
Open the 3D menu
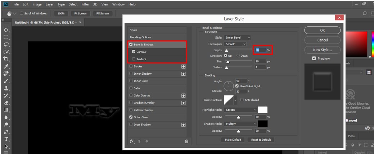(x=95, y=4)
